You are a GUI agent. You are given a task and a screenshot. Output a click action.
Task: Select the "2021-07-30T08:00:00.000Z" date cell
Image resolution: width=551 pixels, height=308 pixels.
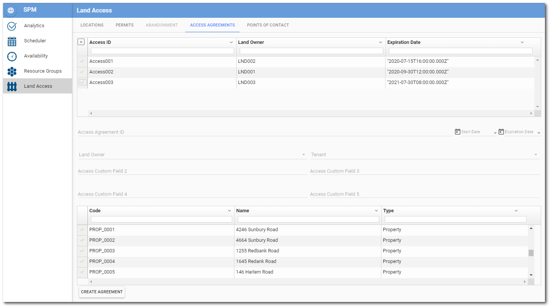[x=460, y=82]
